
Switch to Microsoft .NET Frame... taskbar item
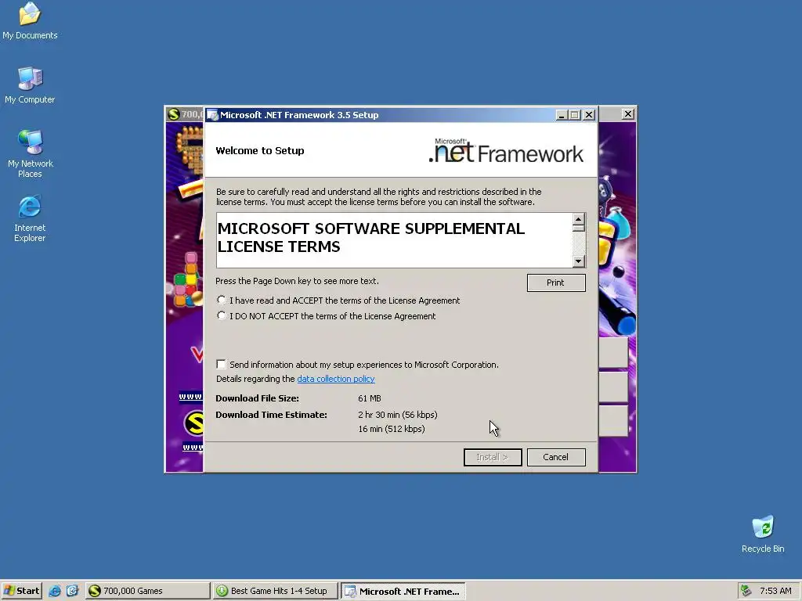point(403,591)
